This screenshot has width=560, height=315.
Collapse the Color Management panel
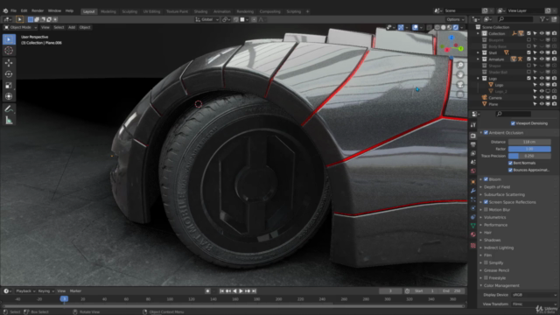click(501, 285)
